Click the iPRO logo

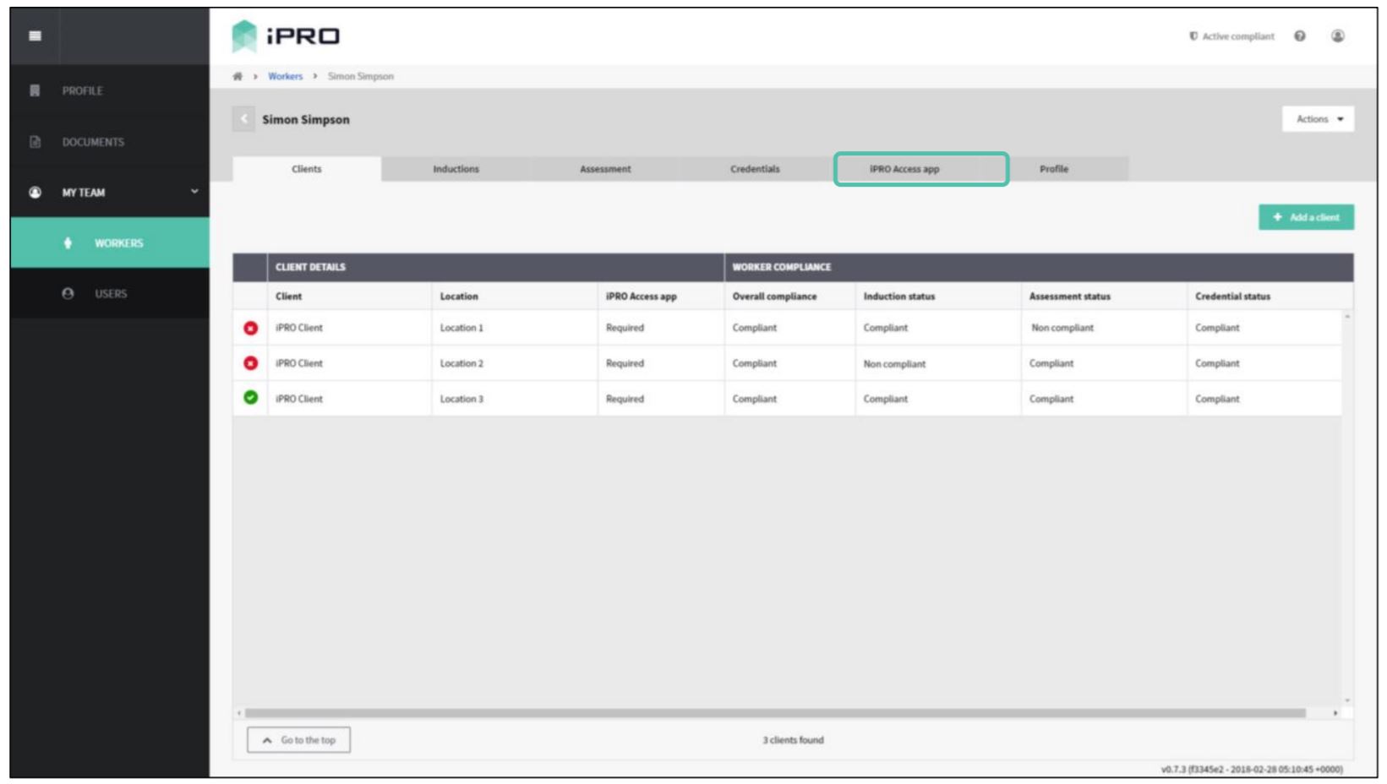click(286, 35)
